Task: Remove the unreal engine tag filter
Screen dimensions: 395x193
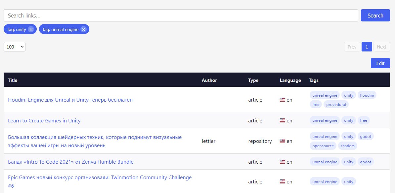Action: click(83, 29)
